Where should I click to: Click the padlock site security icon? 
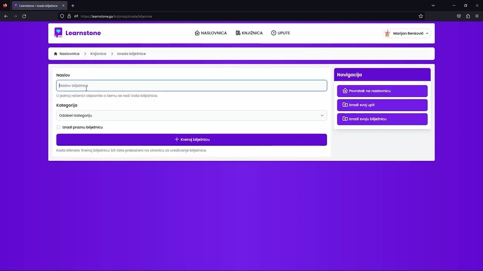pyautogui.click(x=69, y=16)
